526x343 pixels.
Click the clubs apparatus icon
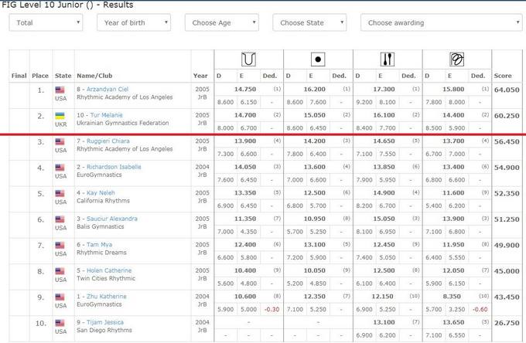pos(386,59)
